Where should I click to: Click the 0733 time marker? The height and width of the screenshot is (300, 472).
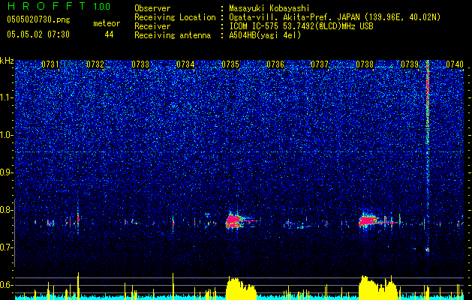[x=140, y=64]
